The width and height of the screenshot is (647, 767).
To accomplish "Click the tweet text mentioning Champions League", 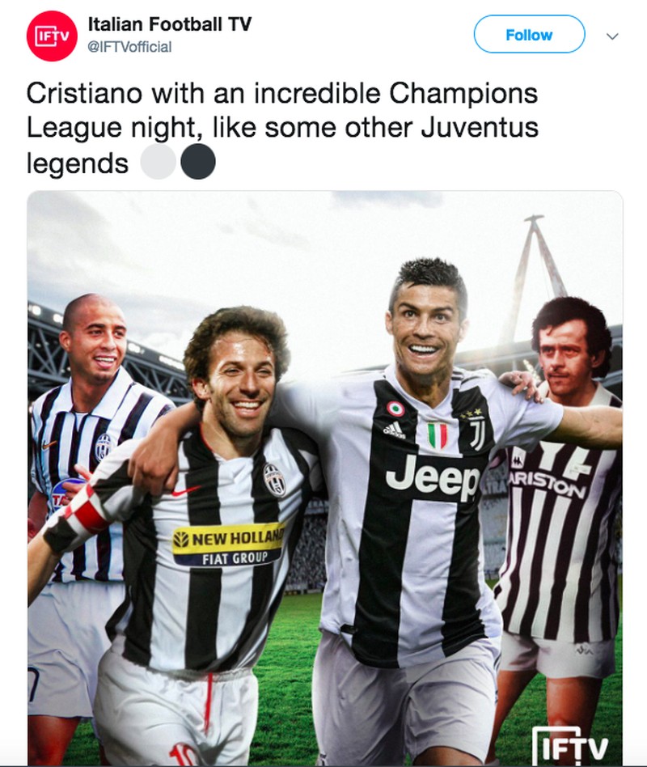I will (282, 127).
